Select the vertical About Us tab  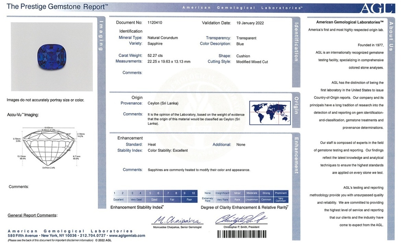[x=391, y=36]
